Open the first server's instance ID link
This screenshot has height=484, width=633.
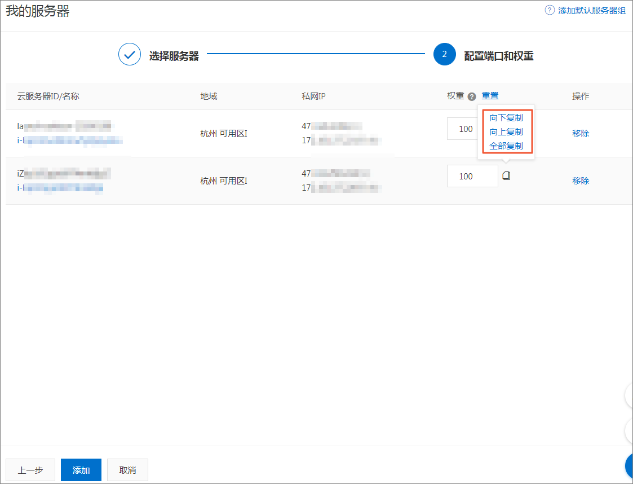(70, 140)
